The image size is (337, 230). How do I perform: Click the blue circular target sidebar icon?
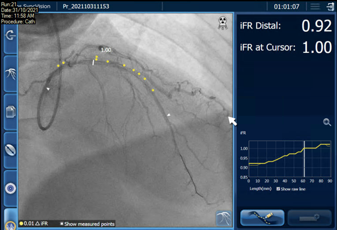(x=10, y=189)
